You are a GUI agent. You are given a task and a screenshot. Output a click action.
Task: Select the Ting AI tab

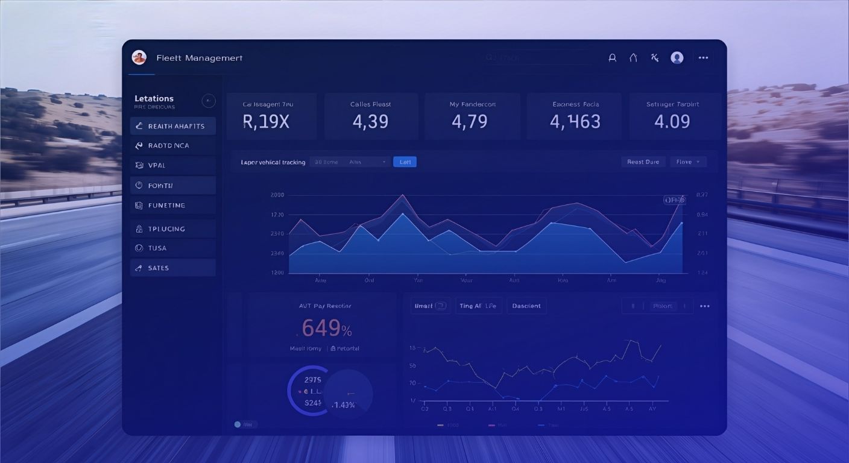478,306
